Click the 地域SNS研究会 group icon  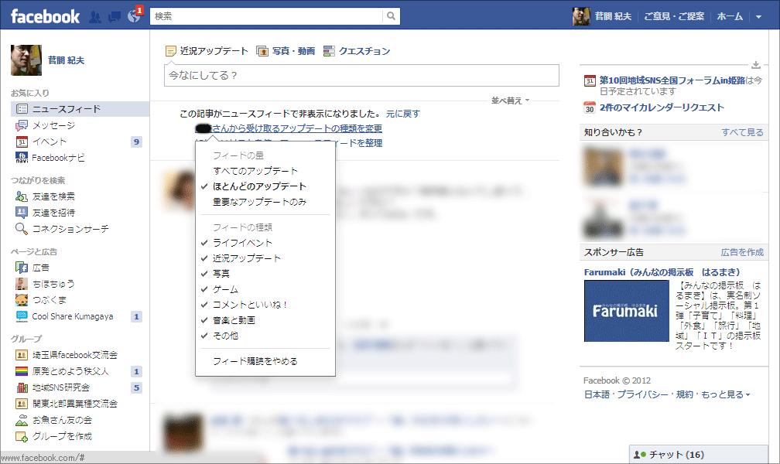point(22,387)
